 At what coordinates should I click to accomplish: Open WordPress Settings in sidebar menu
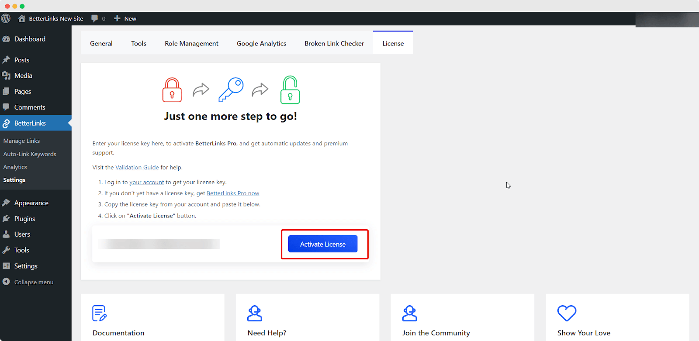26,266
